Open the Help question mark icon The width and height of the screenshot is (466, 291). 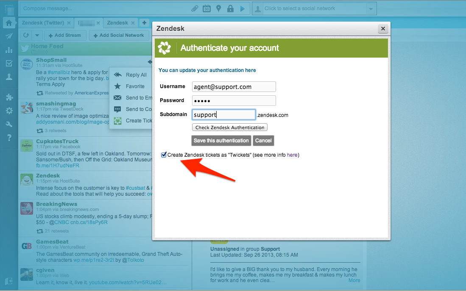point(9,138)
